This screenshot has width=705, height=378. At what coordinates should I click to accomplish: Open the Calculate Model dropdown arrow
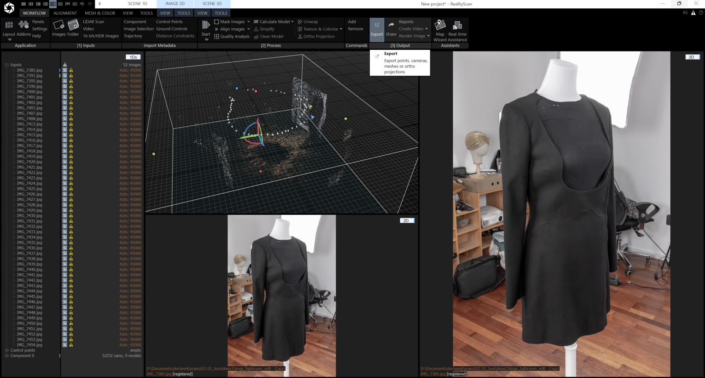click(x=292, y=21)
